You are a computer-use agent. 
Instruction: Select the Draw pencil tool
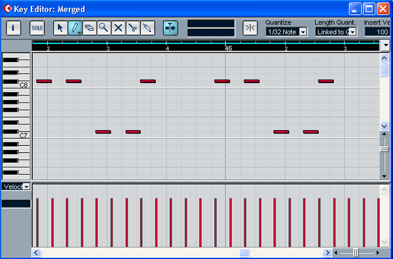pyautogui.click(x=75, y=27)
